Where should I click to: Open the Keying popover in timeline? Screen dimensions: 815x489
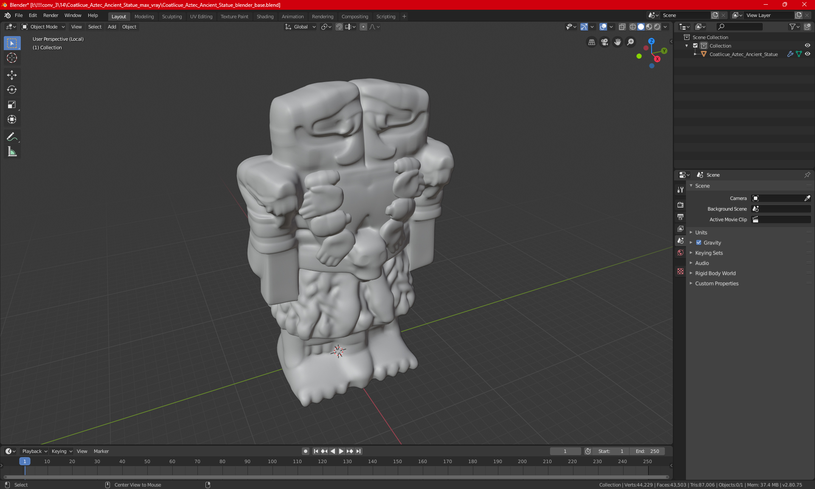(x=62, y=451)
